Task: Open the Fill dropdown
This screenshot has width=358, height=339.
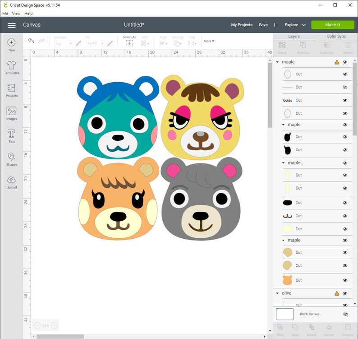Action: tap(96, 43)
